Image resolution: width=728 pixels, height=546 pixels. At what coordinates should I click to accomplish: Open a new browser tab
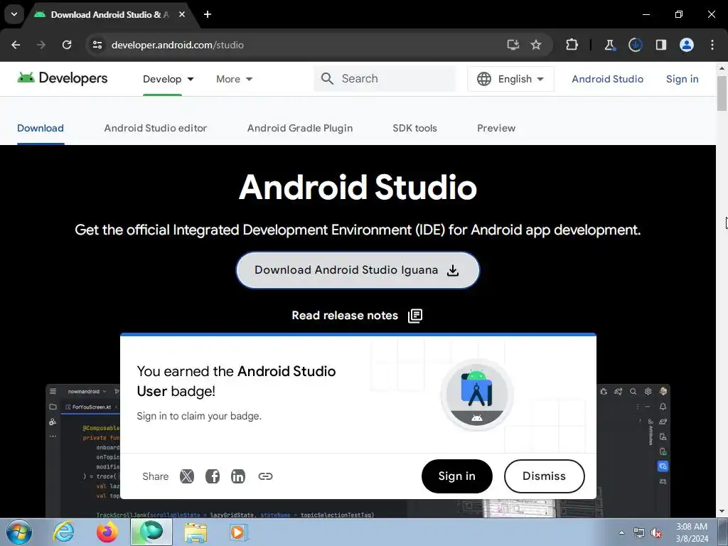coord(208,14)
